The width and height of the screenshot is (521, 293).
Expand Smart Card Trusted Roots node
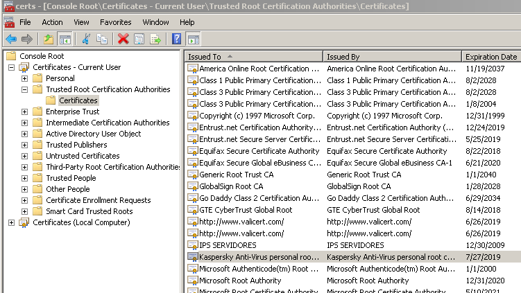[24, 211]
